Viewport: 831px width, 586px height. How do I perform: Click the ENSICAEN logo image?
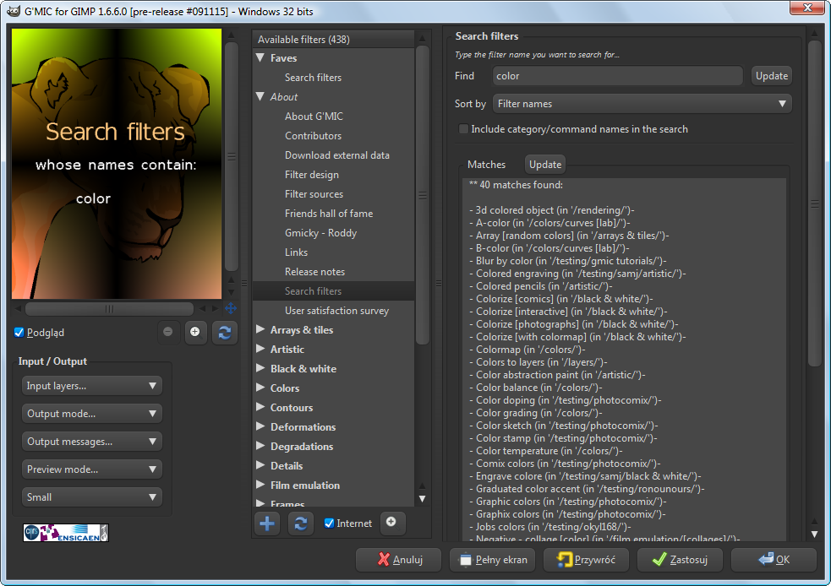coord(66,533)
